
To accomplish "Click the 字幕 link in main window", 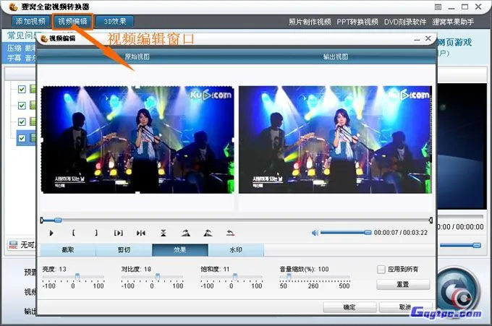I will (x=14, y=58).
